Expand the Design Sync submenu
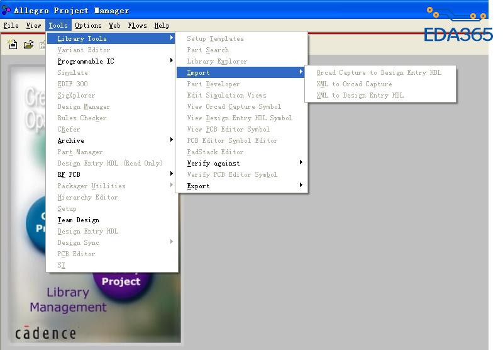 point(111,242)
